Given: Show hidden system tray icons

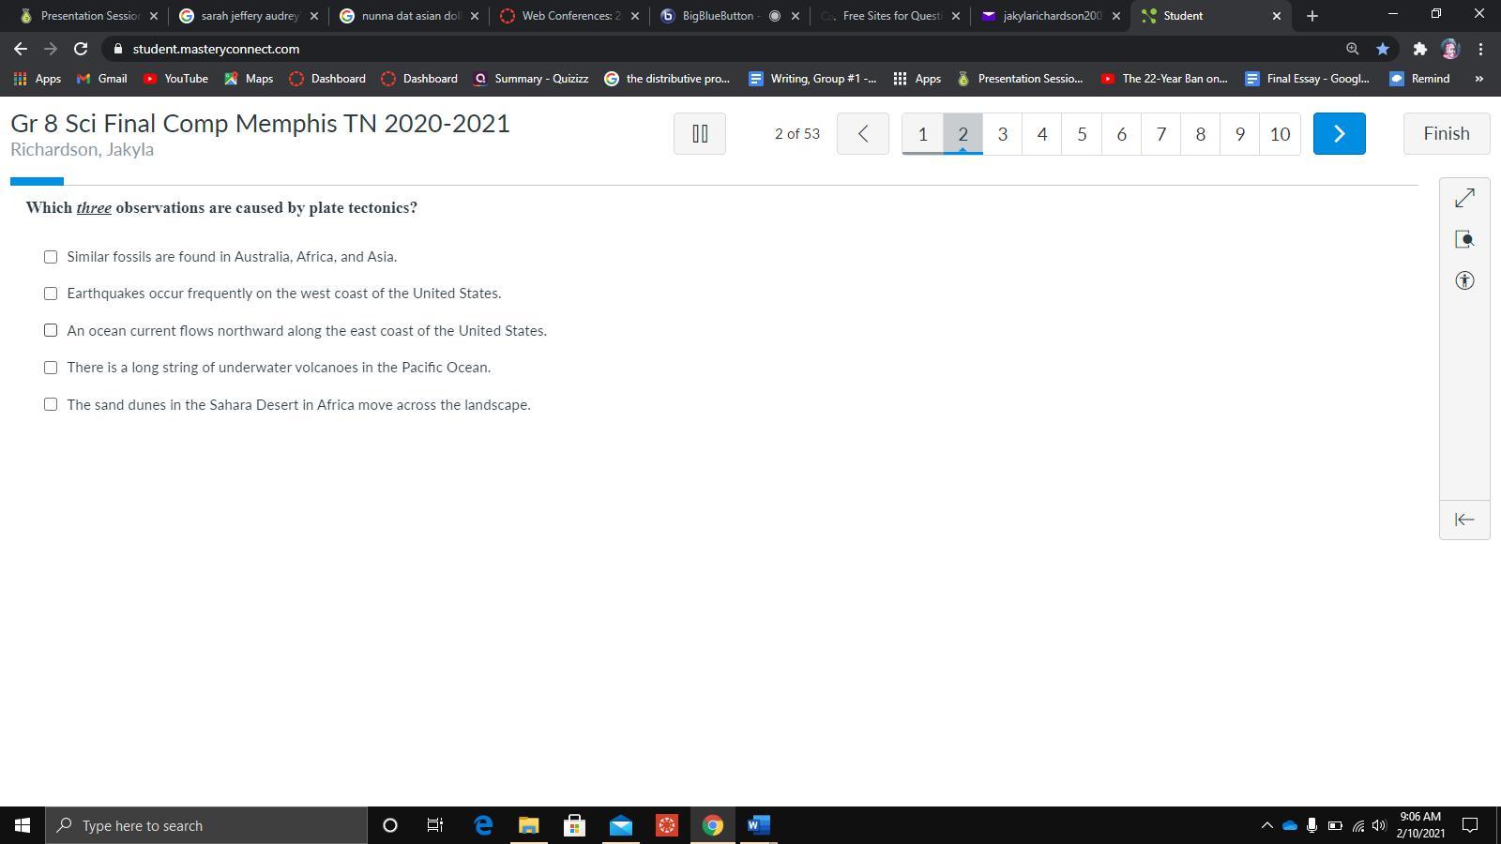Looking at the screenshot, I should 1266,825.
